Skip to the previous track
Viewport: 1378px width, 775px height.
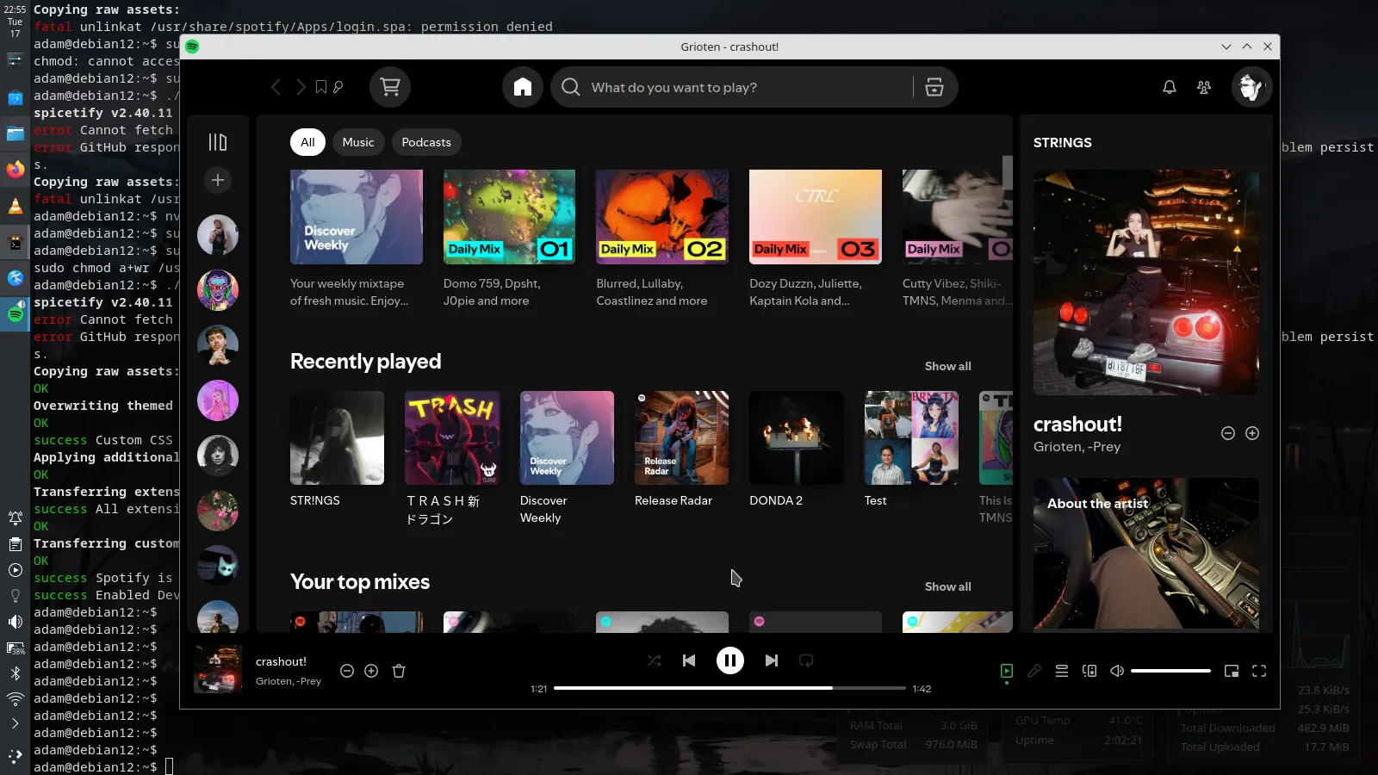coord(689,660)
